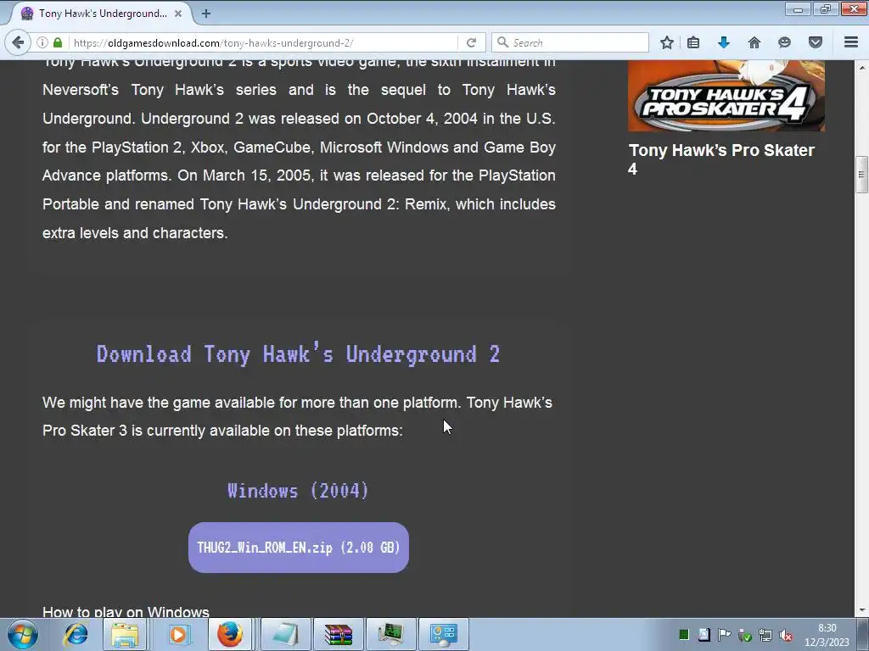The height and width of the screenshot is (651, 869).
Task: Click the URL address field
Action: point(263,42)
